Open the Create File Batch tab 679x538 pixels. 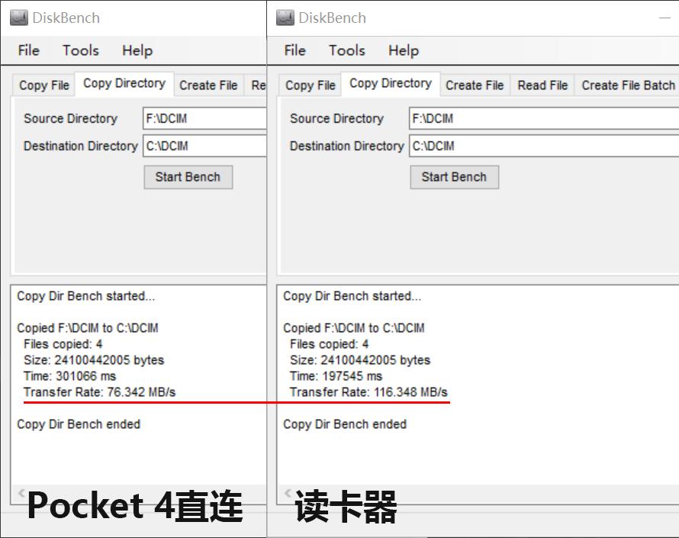pos(628,85)
